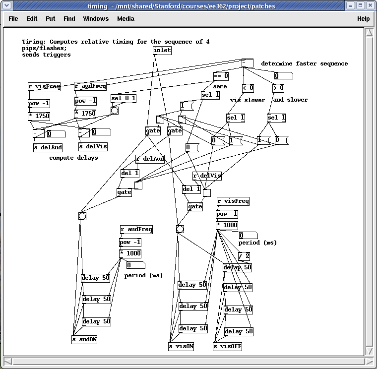
Task: Open the Media menu
Action: coord(126,19)
